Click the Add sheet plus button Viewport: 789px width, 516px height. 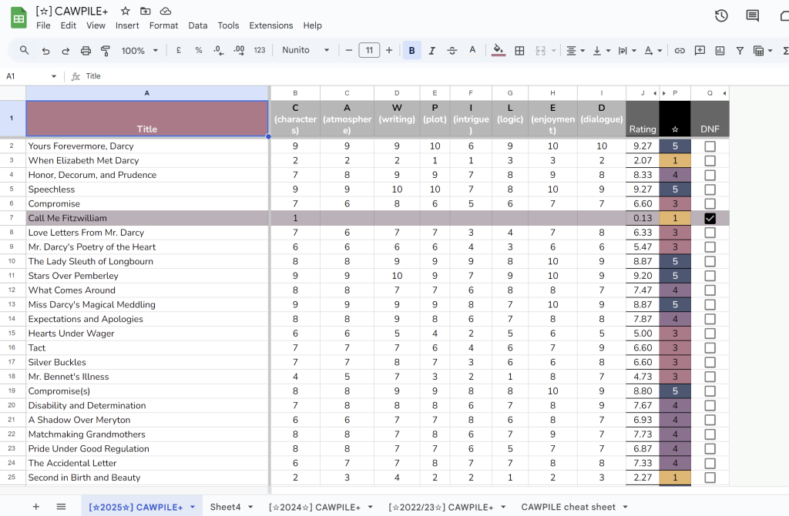click(35, 507)
